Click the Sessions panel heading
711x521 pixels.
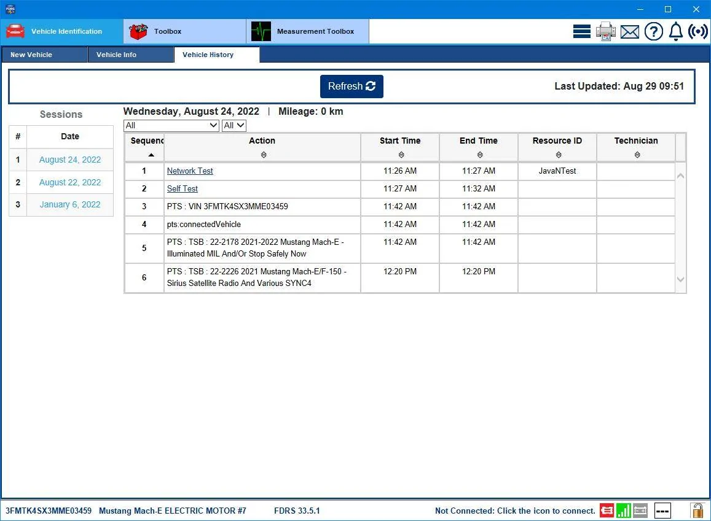tap(61, 114)
